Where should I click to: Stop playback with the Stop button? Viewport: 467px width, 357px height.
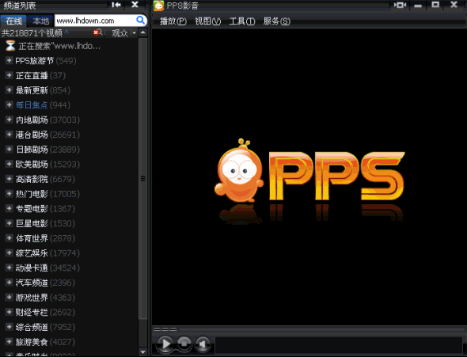coord(184,344)
